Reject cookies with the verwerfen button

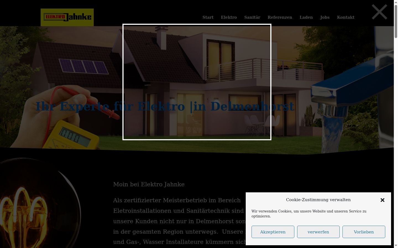[x=318, y=232]
